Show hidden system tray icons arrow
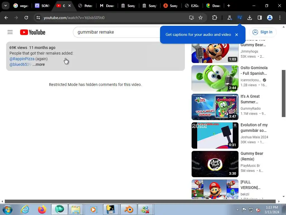The width and height of the screenshot is (286, 215). 237,210
